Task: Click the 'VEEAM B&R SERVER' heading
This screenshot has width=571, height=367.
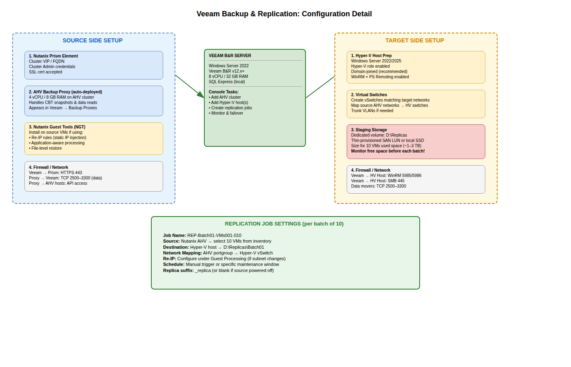Action: [x=230, y=55]
